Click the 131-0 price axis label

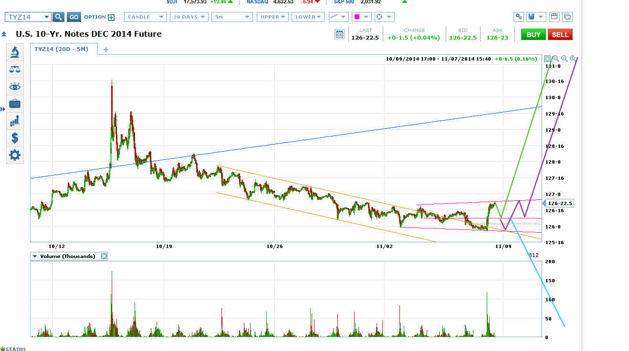point(553,66)
